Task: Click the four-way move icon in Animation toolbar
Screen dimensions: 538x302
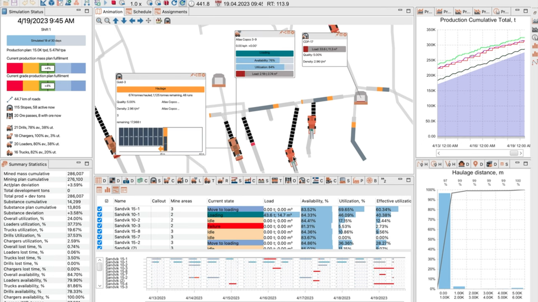Action: click(x=148, y=21)
